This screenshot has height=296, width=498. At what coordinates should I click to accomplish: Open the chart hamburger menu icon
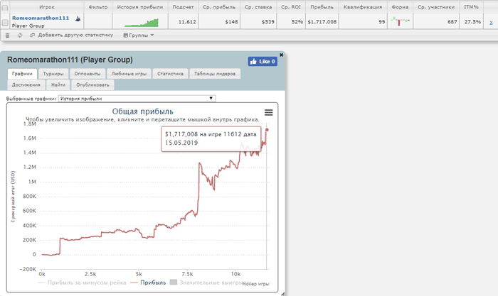269,112
